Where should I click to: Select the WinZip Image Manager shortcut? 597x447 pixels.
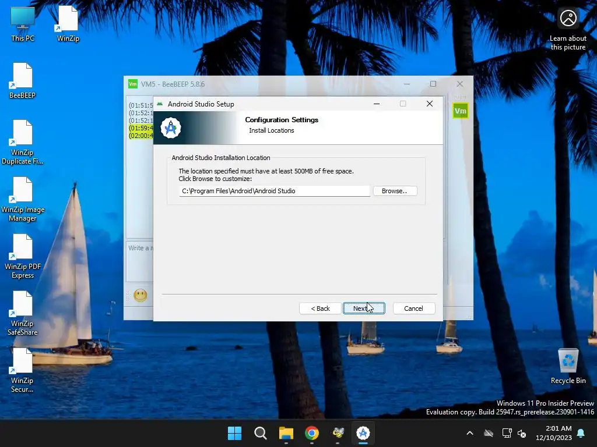coord(23,200)
